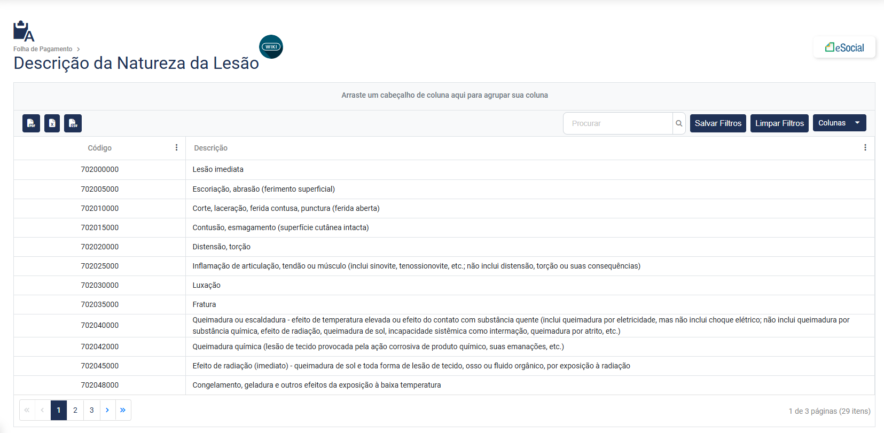Click the payroll clipboard logo icon
The image size is (884, 433).
pos(24,31)
